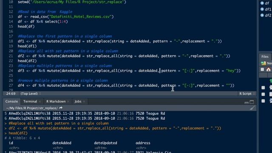Click the select(1:4) code on line 14

tap(57, 22)
